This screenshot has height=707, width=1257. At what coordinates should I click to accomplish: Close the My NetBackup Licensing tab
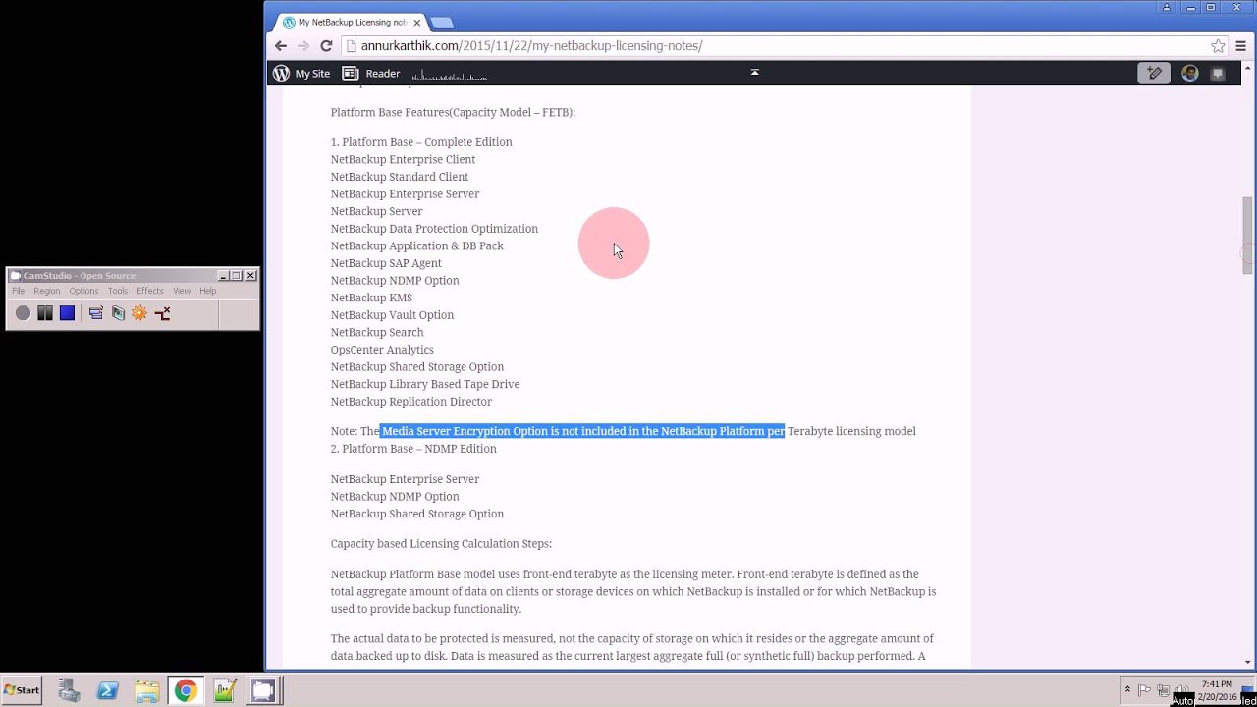[417, 23]
